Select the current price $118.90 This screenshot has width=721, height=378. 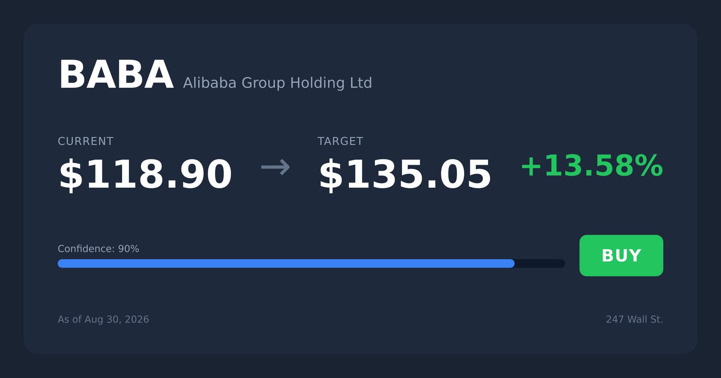click(145, 175)
